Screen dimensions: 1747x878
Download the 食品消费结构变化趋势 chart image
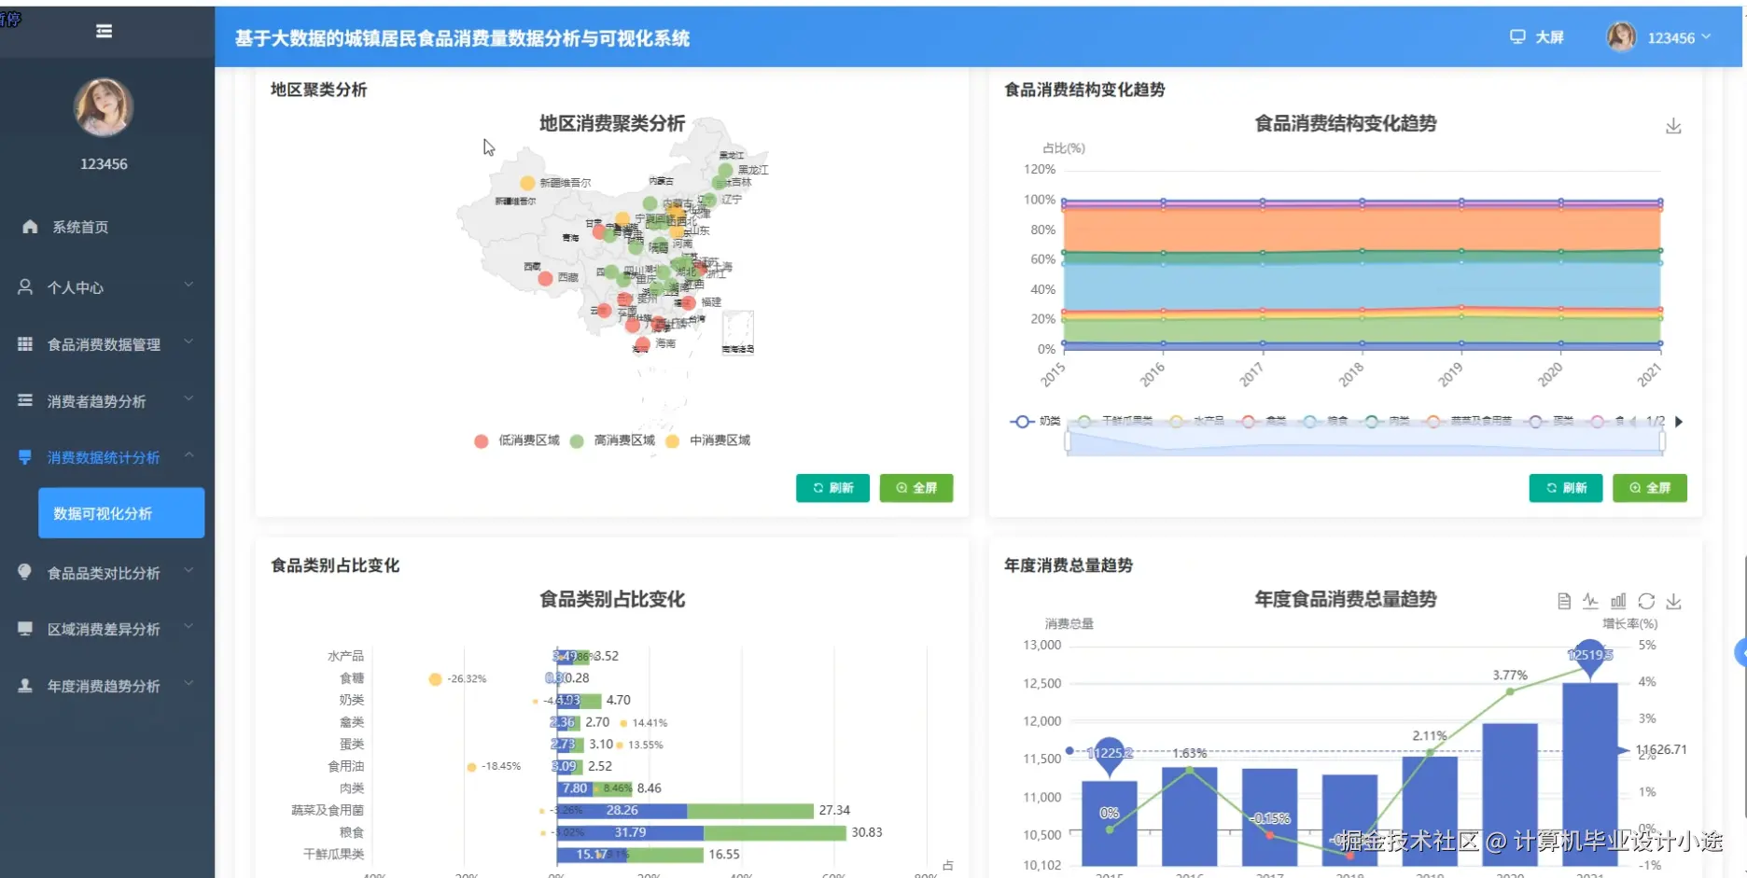click(x=1673, y=125)
